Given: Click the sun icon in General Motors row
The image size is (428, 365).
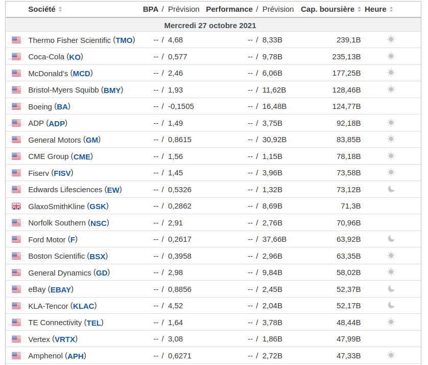Looking at the screenshot, I should coord(391,140).
